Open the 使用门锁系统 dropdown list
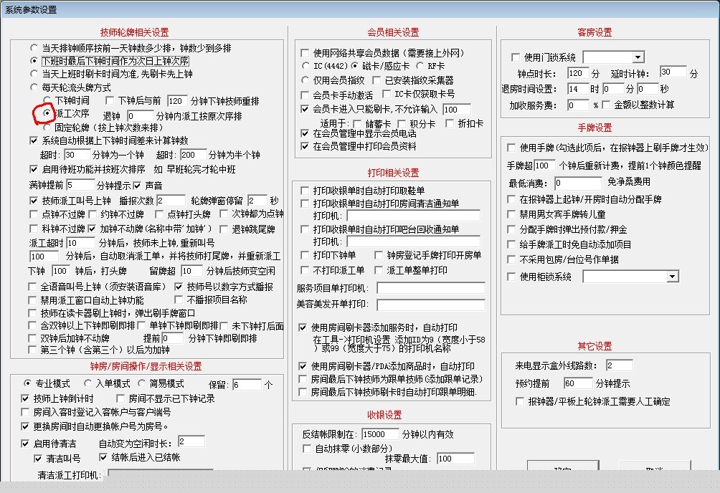Screen dimensions: 720x493 click(x=638, y=57)
